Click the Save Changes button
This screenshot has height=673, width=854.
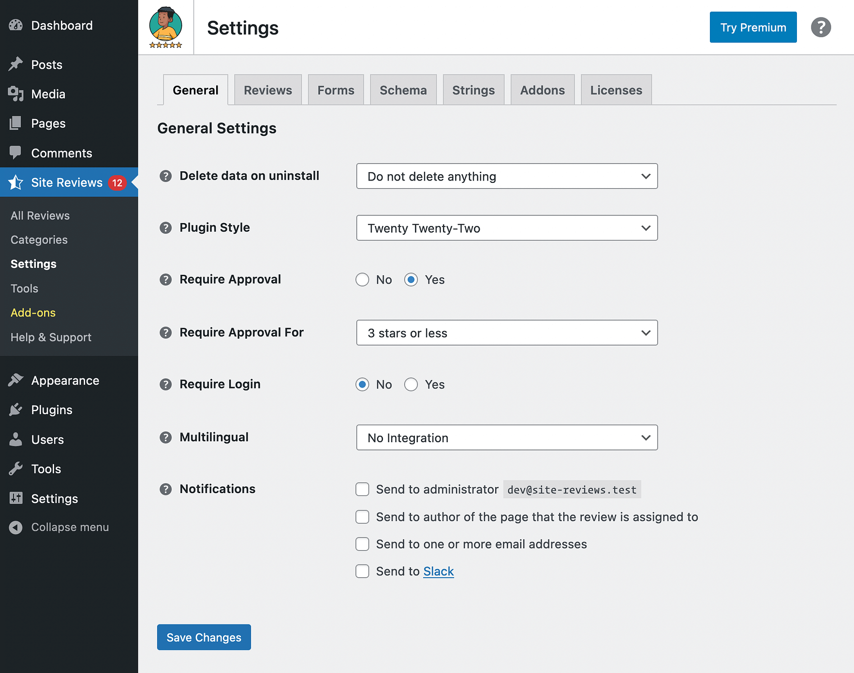pyautogui.click(x=204, y=637)
